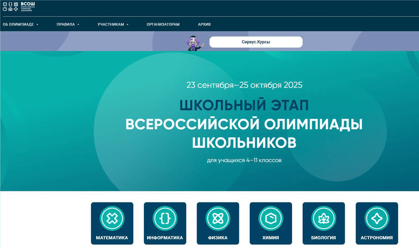The image size is (419, 248).
Task: Go to Организаторам menu item
Action: tap(163, 24)
